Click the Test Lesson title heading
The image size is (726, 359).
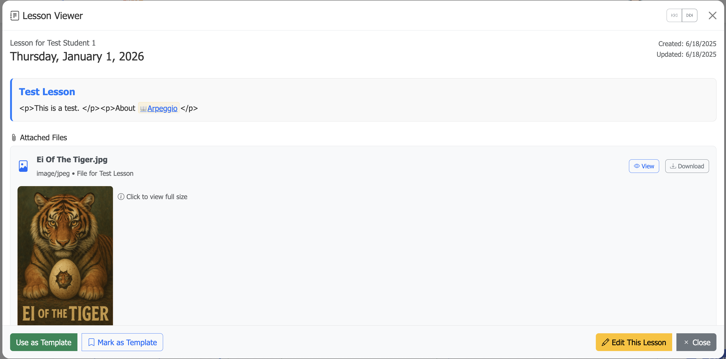click(47, 91)
